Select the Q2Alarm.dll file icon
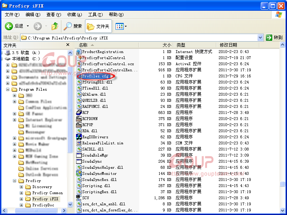Screen dimensions: 287x215 click(79, 94)
